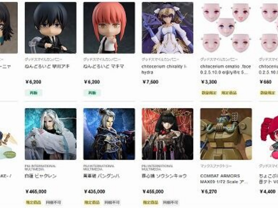Select the 再販 tag under Makima
Viewport: 278px width, 208px height.
tap(92, 93)
